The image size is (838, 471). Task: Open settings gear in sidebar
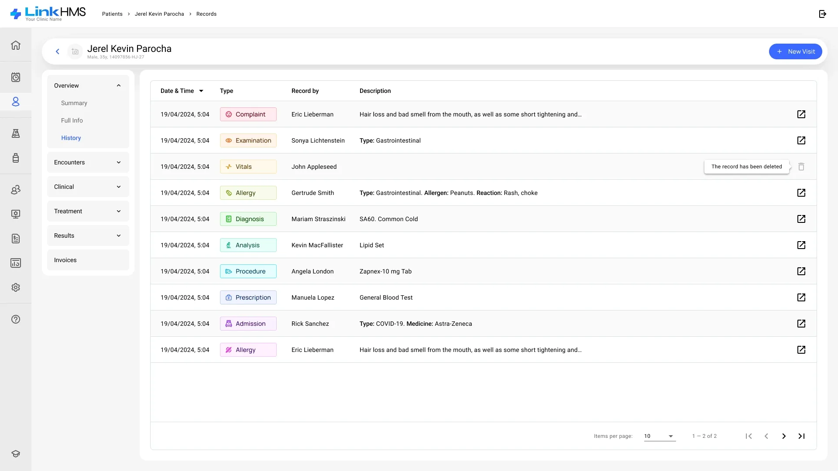(16, 287)
